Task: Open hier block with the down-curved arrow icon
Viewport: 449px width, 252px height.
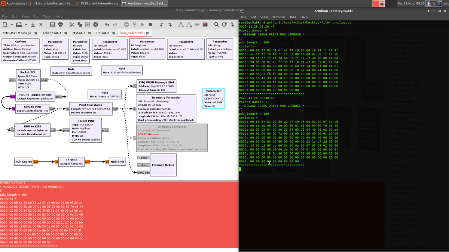Action: [x=232, y=24]
